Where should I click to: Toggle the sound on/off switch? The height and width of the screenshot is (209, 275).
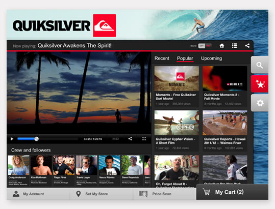pyautogui.click(x=205, y=46)
